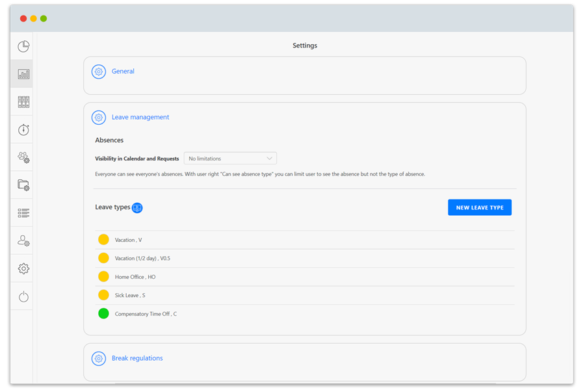Select the bar chart reports sidebar icon
The height and width of the screenshot is (390, 585).
click(x=23, y=74)
